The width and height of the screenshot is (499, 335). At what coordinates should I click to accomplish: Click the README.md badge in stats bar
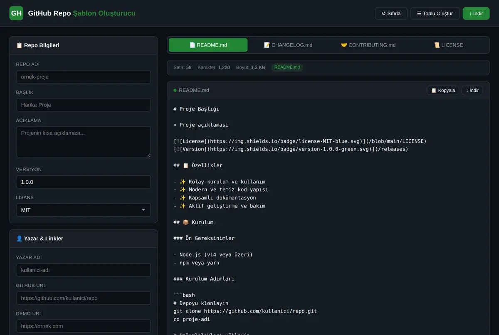click(x=287, y=67)
